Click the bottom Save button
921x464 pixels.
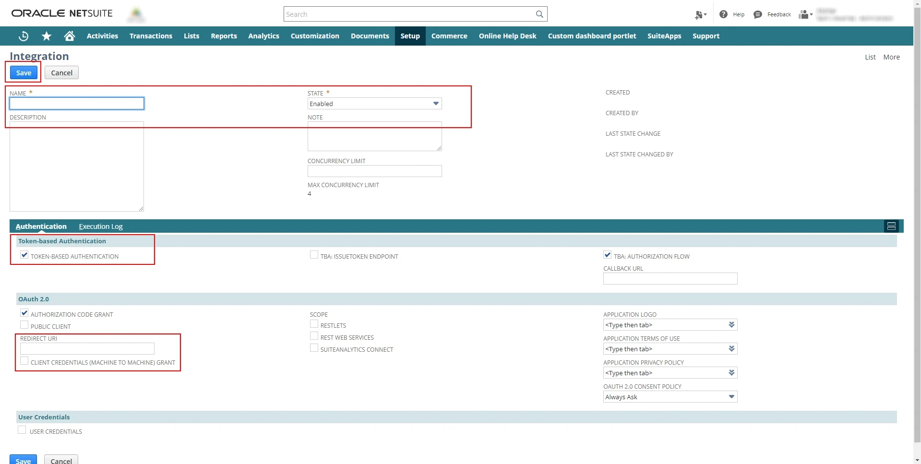(23, 460)
